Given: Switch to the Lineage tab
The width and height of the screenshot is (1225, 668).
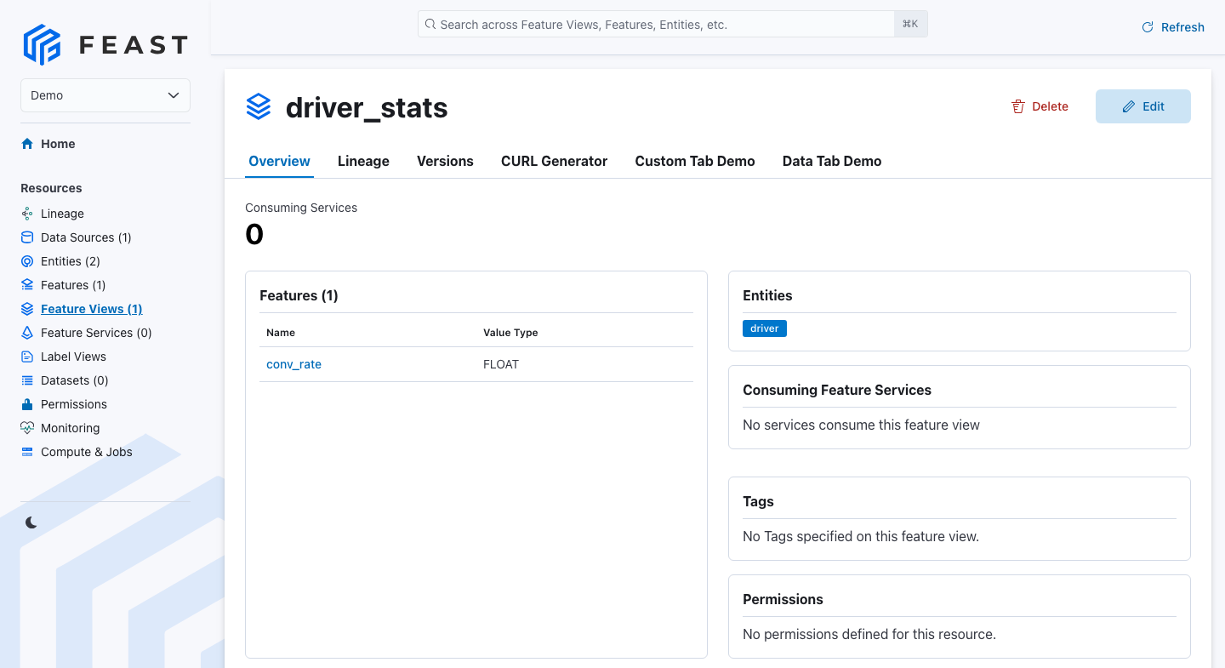Looking at the screenshot, I should click(363, 161).
